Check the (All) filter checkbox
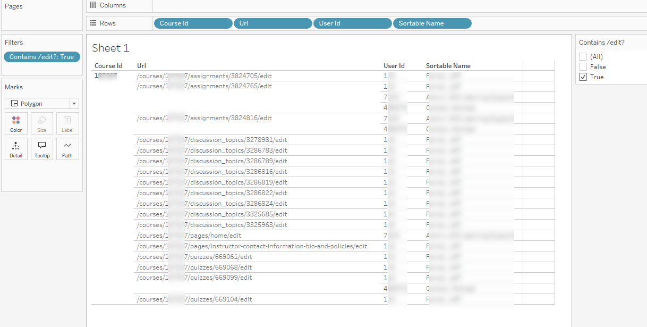Image resolution: width=647 pixels, height=327 pixels. click(x=583, y=57)
